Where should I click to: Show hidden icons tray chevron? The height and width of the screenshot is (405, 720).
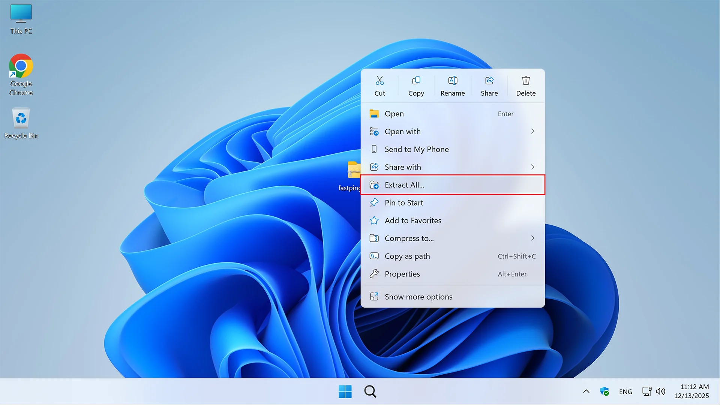click(586, 391)
